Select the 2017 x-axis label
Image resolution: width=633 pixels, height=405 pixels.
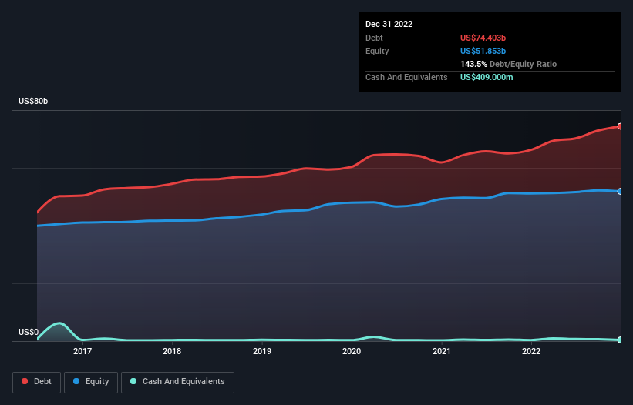click(x=82, y=351)
